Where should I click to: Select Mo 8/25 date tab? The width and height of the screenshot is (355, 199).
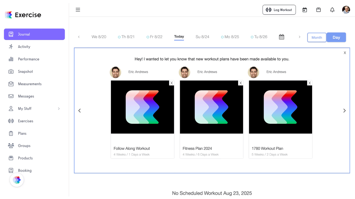[230, 37]
